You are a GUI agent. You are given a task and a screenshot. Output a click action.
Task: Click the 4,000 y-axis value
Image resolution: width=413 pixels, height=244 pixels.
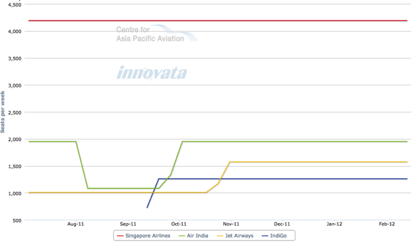point(14,32)
